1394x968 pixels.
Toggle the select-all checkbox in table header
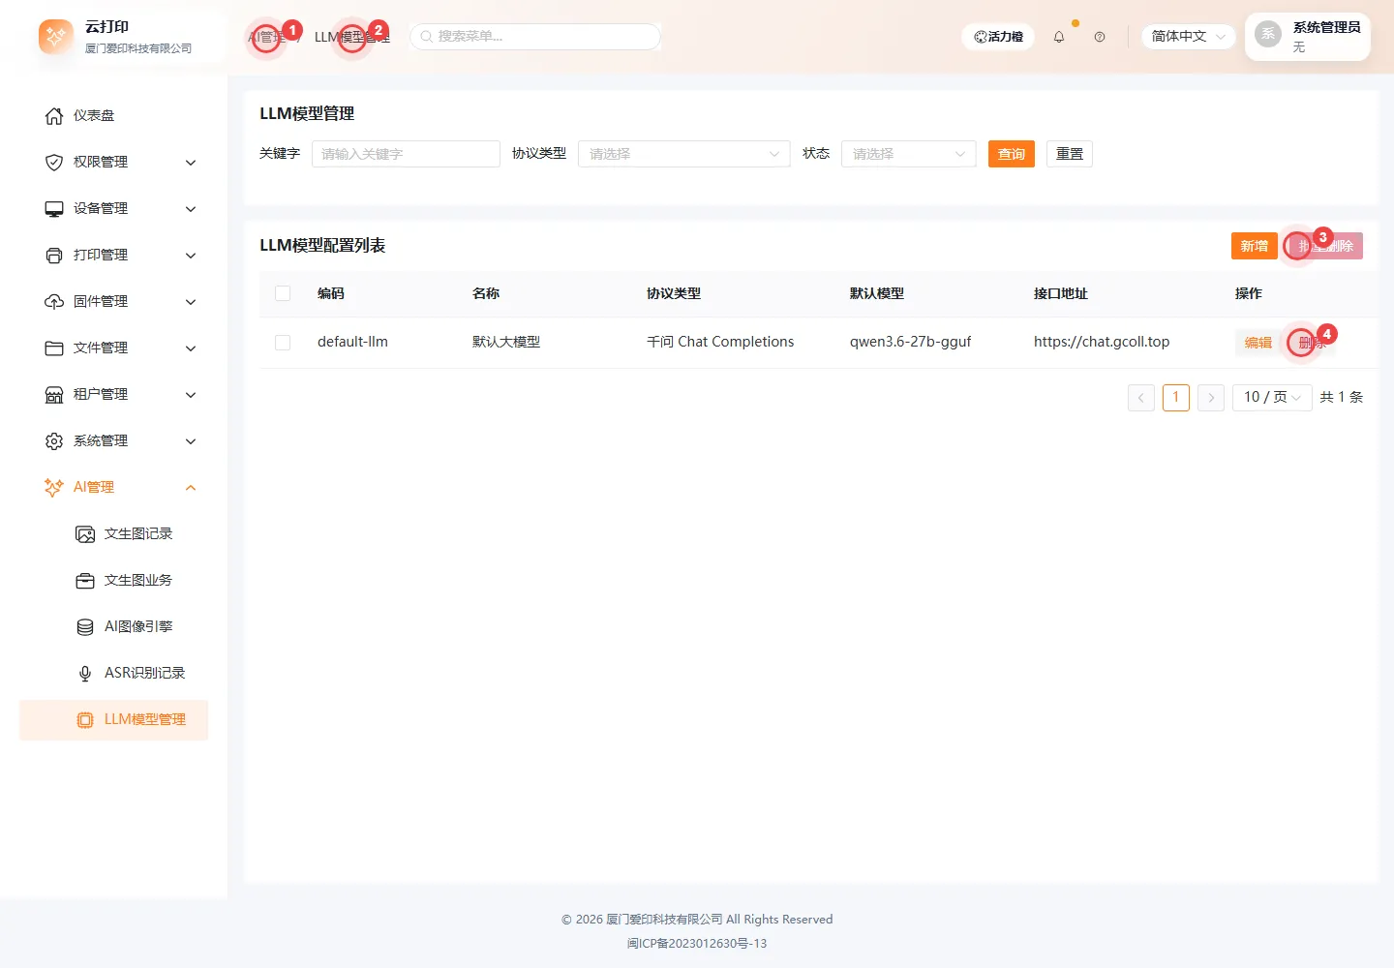pos(283,293)
